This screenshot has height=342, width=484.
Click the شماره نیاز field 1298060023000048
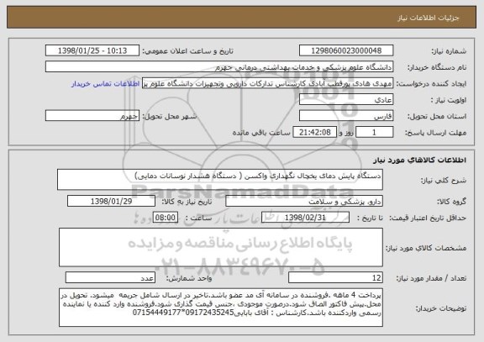coord(346,50)
